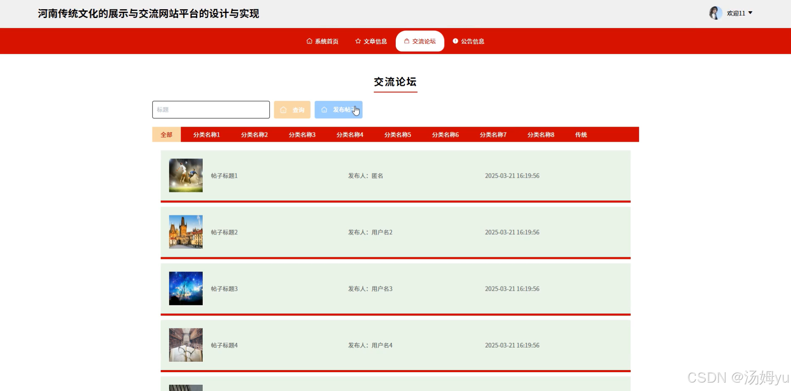Viewport: 791px width, 391px height.
Task: Switch to the 分类名称3 category
Action: click(x=302, y=135)
